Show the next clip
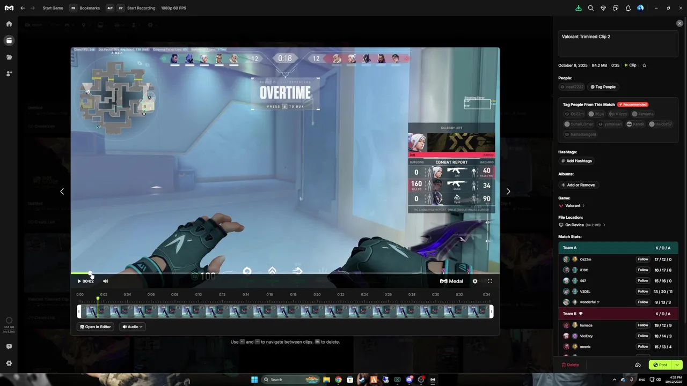687x386 pixels. [508, 191]
